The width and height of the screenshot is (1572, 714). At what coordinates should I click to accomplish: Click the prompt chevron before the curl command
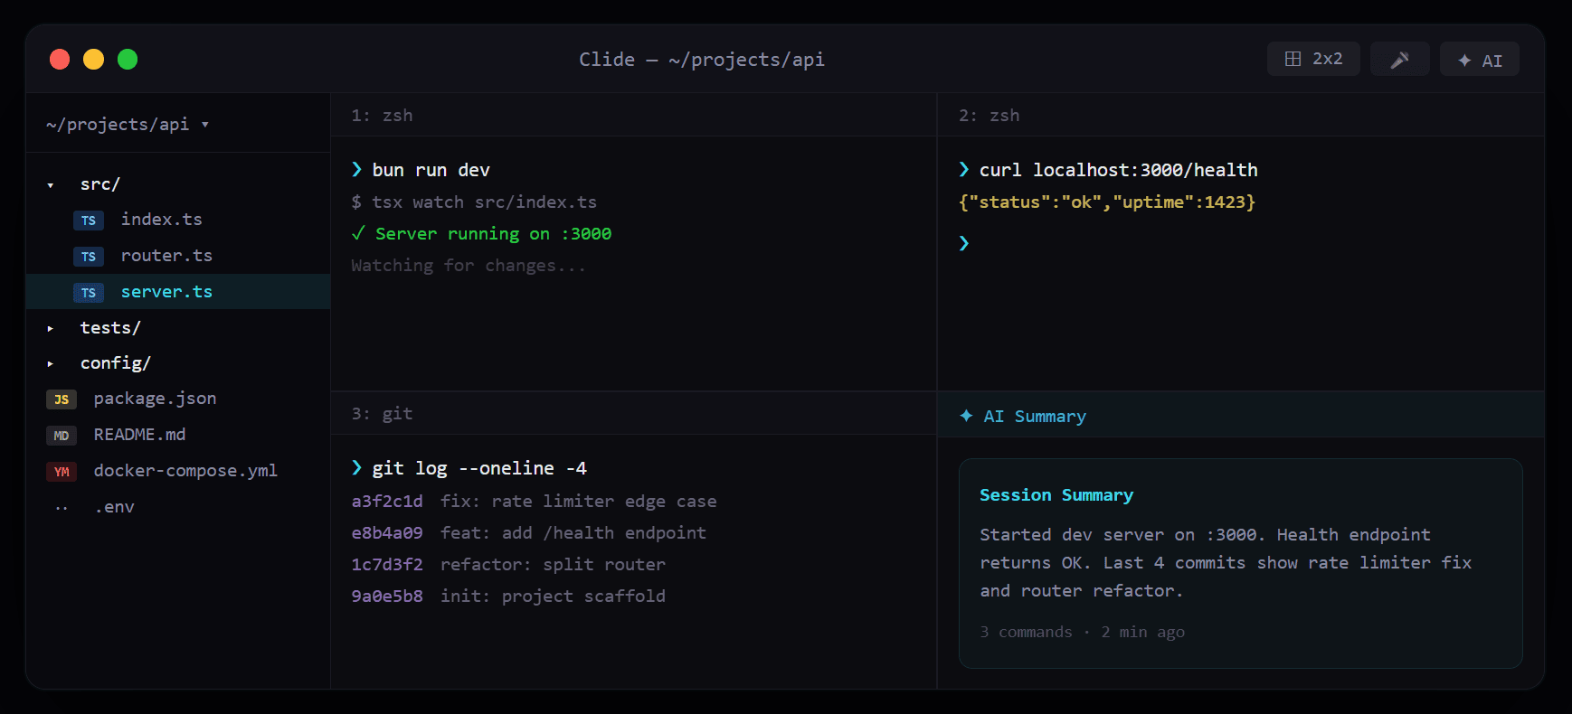coord(964,170)
